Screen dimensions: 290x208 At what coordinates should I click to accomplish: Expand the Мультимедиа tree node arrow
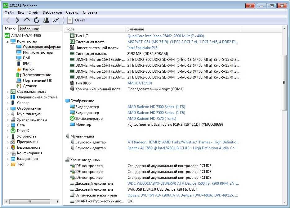pos(7,114)
